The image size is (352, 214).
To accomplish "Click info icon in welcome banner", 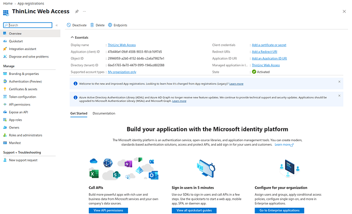I will (x=76, y=84).
